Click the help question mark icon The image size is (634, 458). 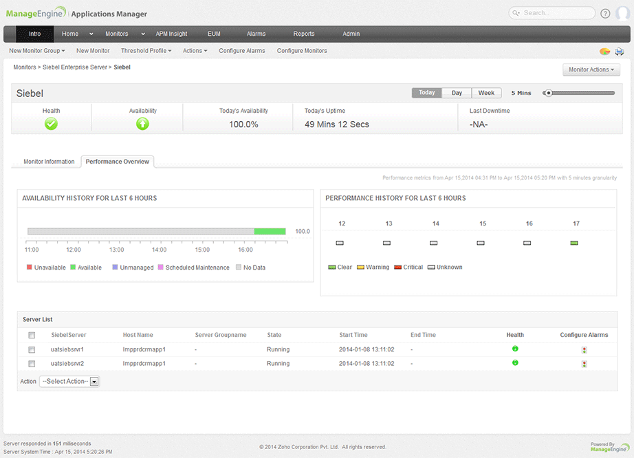click(x=605, y=14)
